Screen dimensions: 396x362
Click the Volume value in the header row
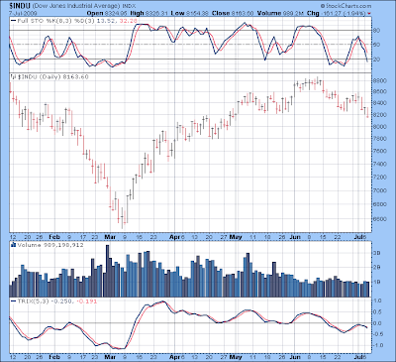click(x=293, y=13)
